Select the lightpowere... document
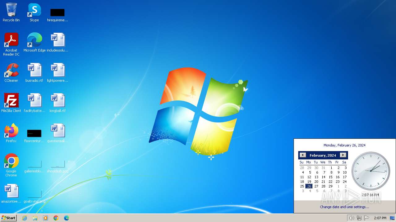The height and width of the screenshot is (222, 396). [58, 73]
